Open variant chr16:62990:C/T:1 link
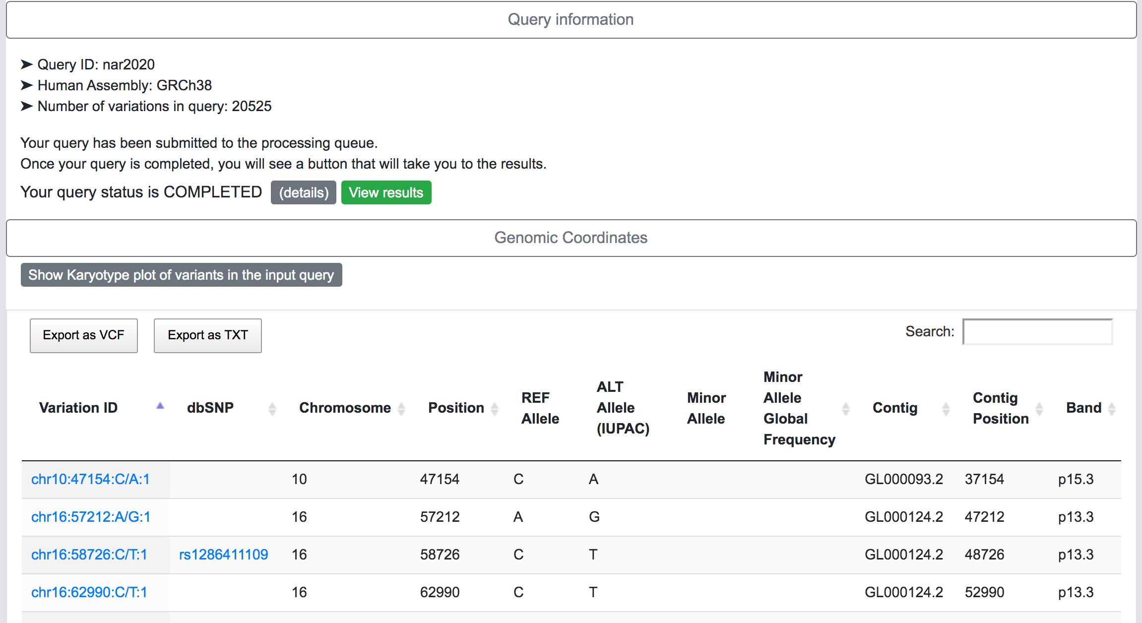Screen dimensions: 1142x623 click(x=89, y=592)
